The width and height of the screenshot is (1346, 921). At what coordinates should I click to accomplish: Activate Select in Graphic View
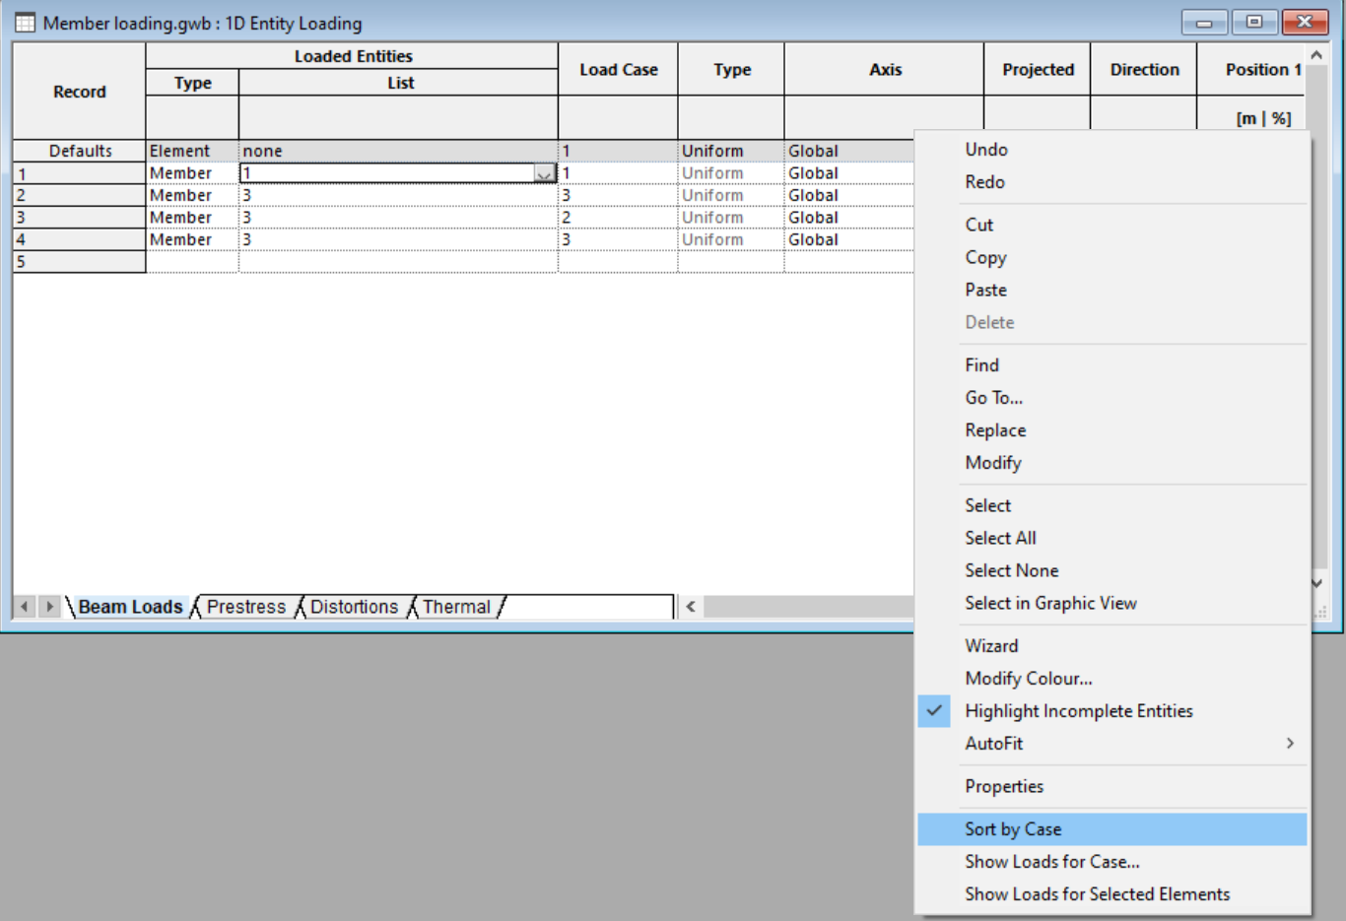coord(1050,603)
